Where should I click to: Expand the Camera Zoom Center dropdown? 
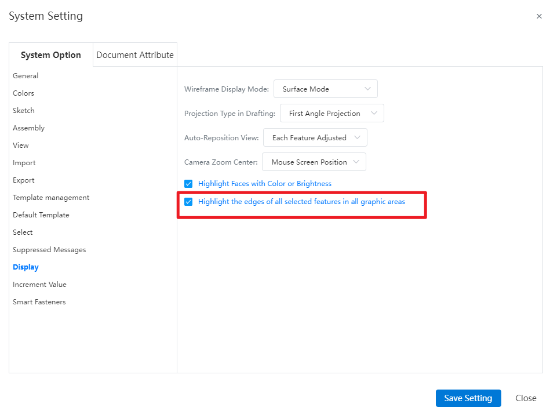tap(314, 162)
